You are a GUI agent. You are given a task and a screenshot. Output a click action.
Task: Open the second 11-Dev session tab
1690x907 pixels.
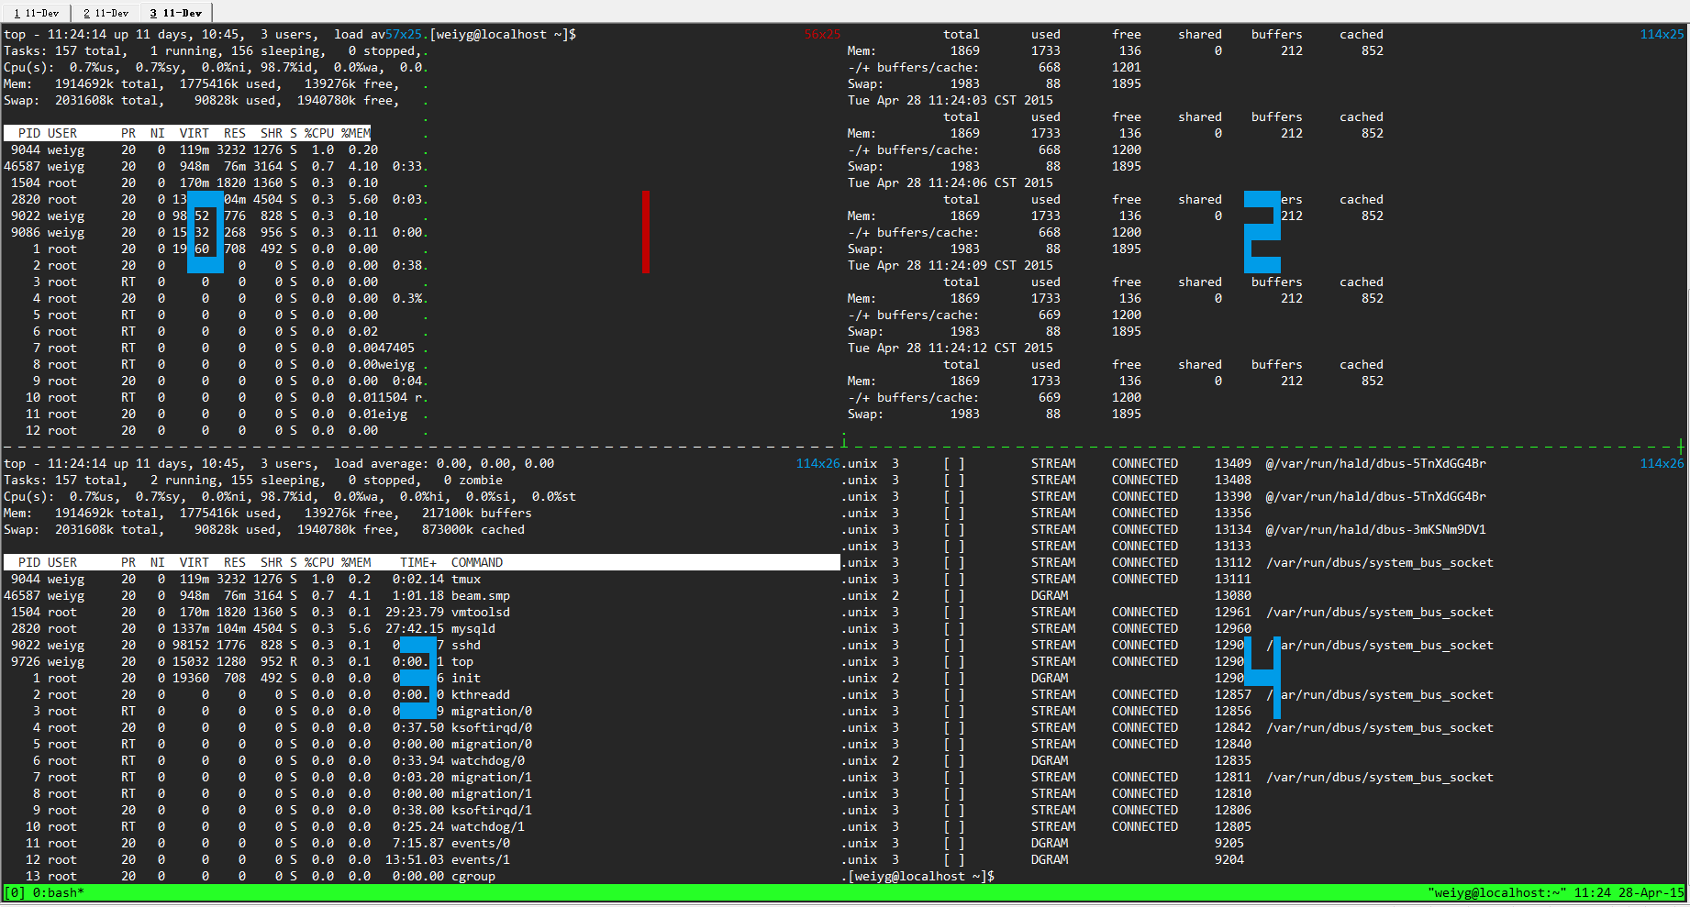pos(106,13)
